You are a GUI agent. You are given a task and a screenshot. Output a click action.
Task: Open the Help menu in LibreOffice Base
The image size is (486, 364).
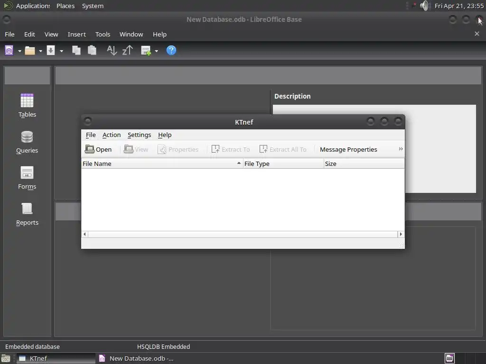tap(159, 34)
